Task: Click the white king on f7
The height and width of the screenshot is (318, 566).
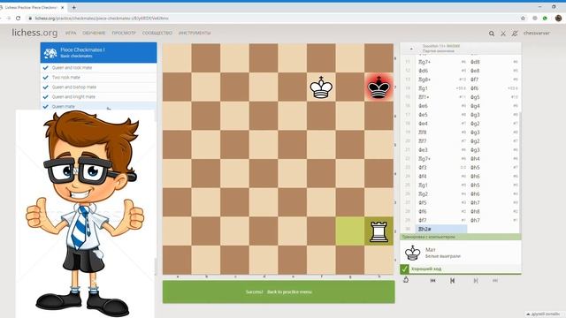Action: pos(321,87)
